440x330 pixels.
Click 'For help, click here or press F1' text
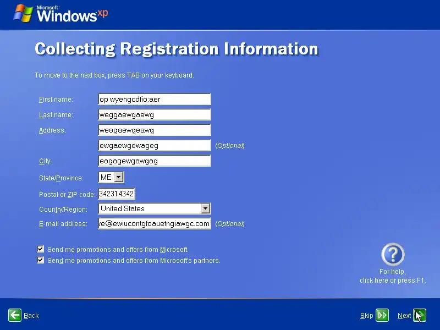393,276
